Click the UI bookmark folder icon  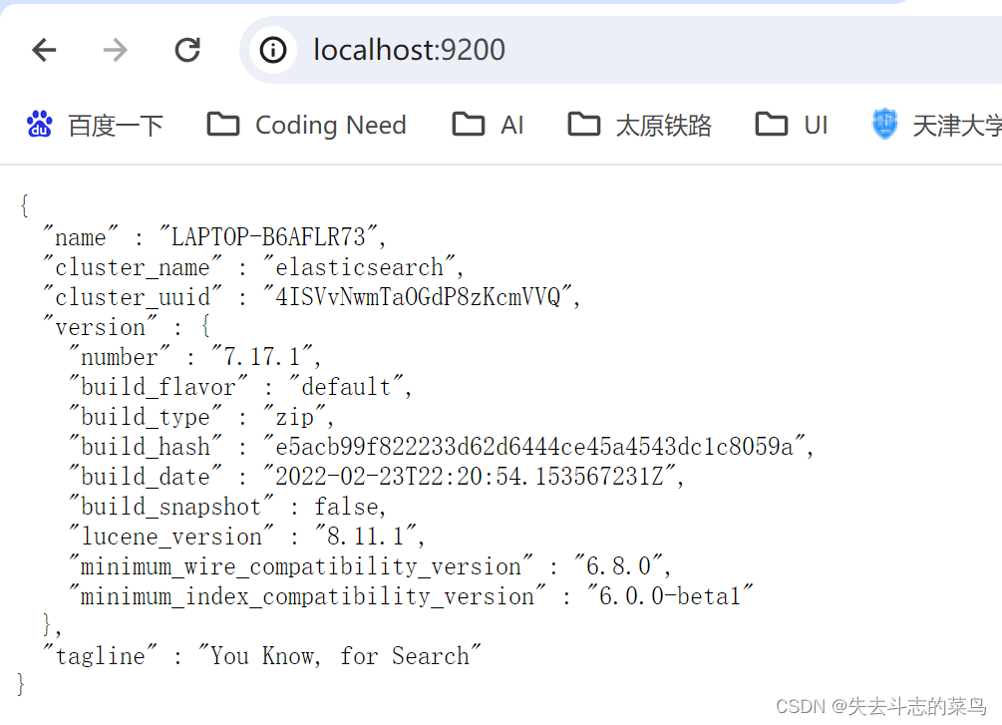click(x=771, y=124)
